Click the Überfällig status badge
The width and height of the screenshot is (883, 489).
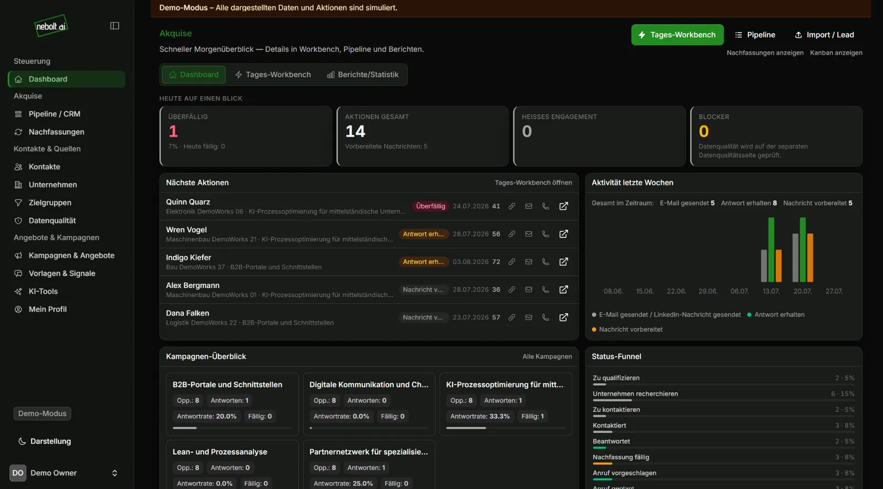(430, 206)
